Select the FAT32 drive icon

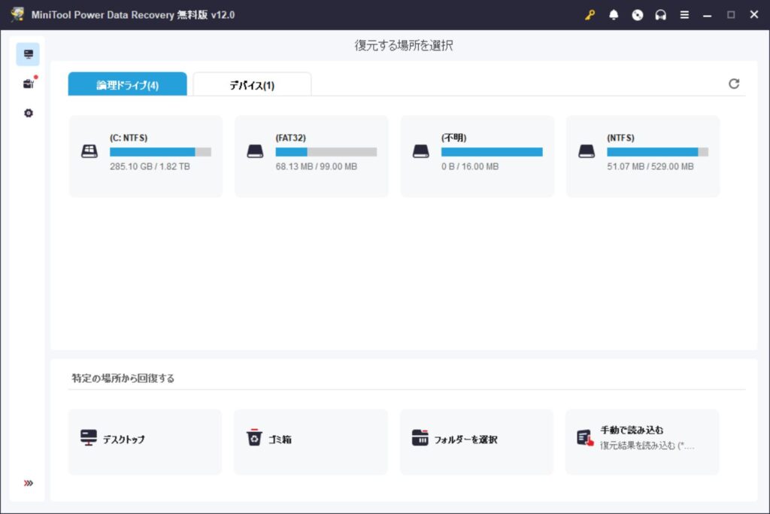point(255,151)
